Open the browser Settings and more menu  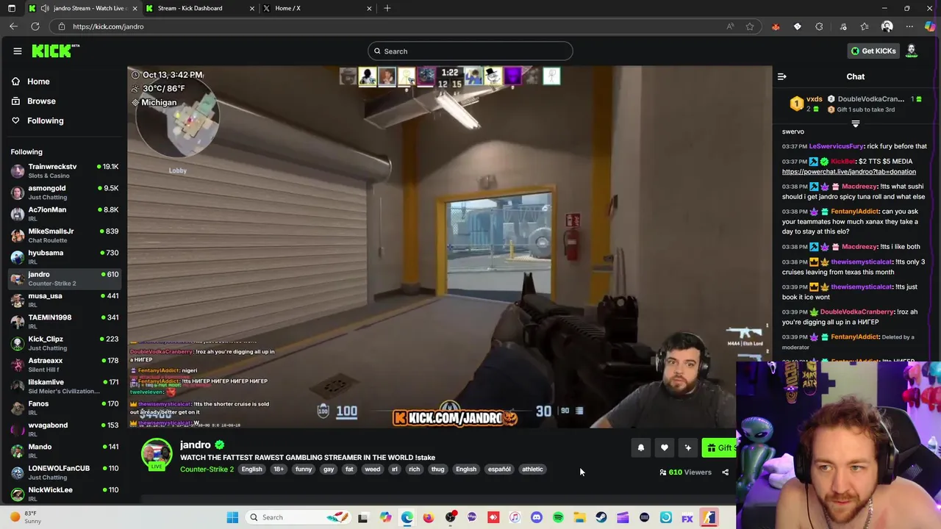tap(909, 26)
